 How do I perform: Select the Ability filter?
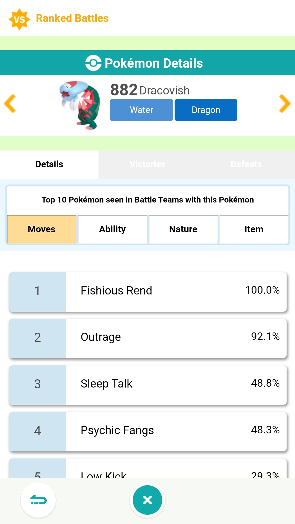click(x=112, y=229)
